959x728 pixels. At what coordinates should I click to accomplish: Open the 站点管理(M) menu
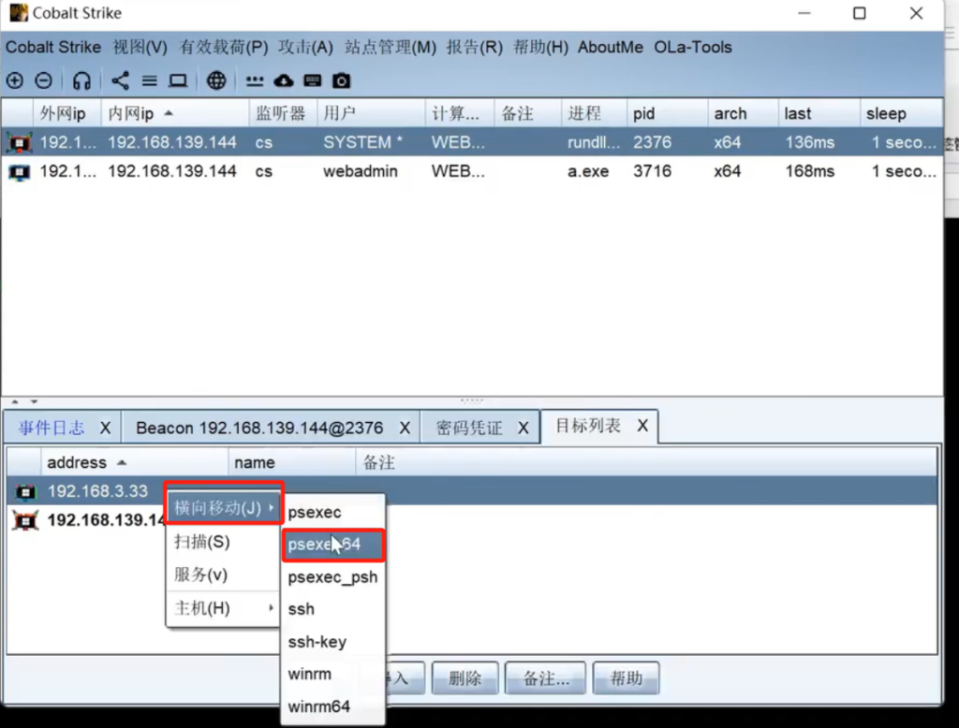(x=391, y=47)
